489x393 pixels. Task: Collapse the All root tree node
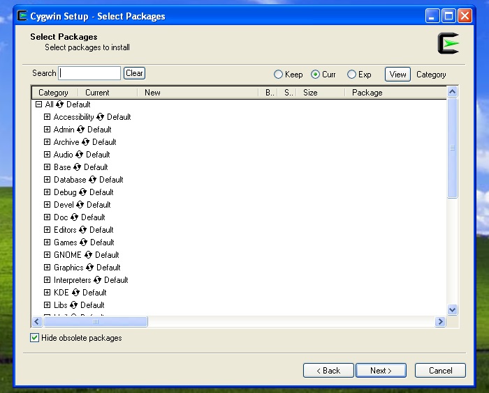click(39, 105)
